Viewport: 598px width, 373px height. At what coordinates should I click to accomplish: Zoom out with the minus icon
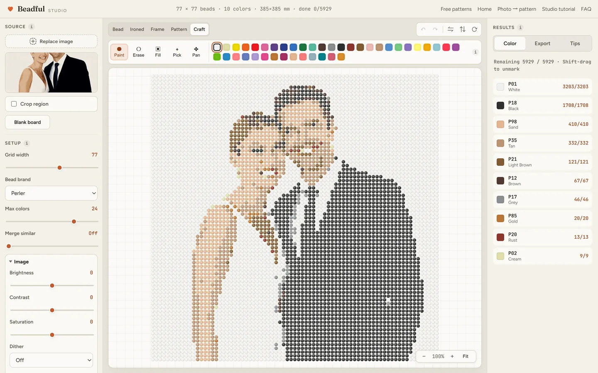pyautogui.click(x=424, y=356)
